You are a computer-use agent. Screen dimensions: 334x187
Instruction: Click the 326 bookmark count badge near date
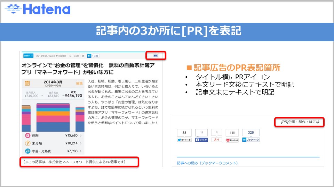click(x=96, y=56)
